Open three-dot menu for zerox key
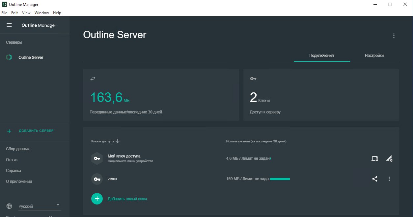Viewport: 413px width, 217px height. (x=389, y=179)
